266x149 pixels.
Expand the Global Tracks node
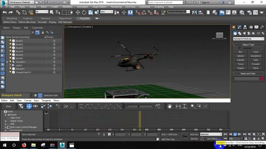pyautogui.click(x=5, y=121)
